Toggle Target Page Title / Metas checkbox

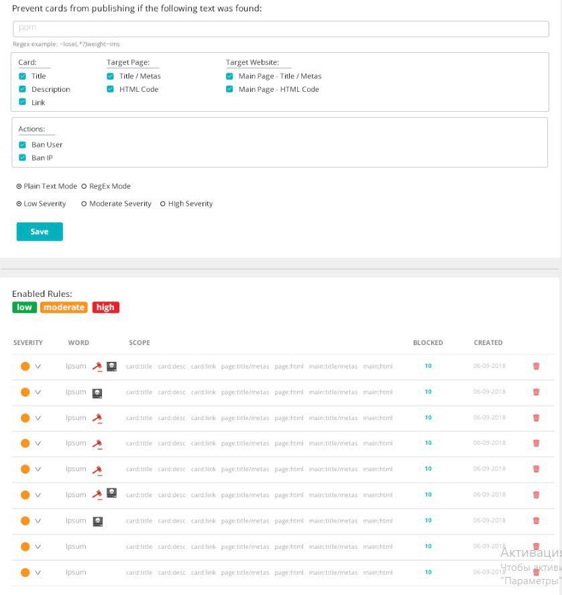(x=110, y=76)
